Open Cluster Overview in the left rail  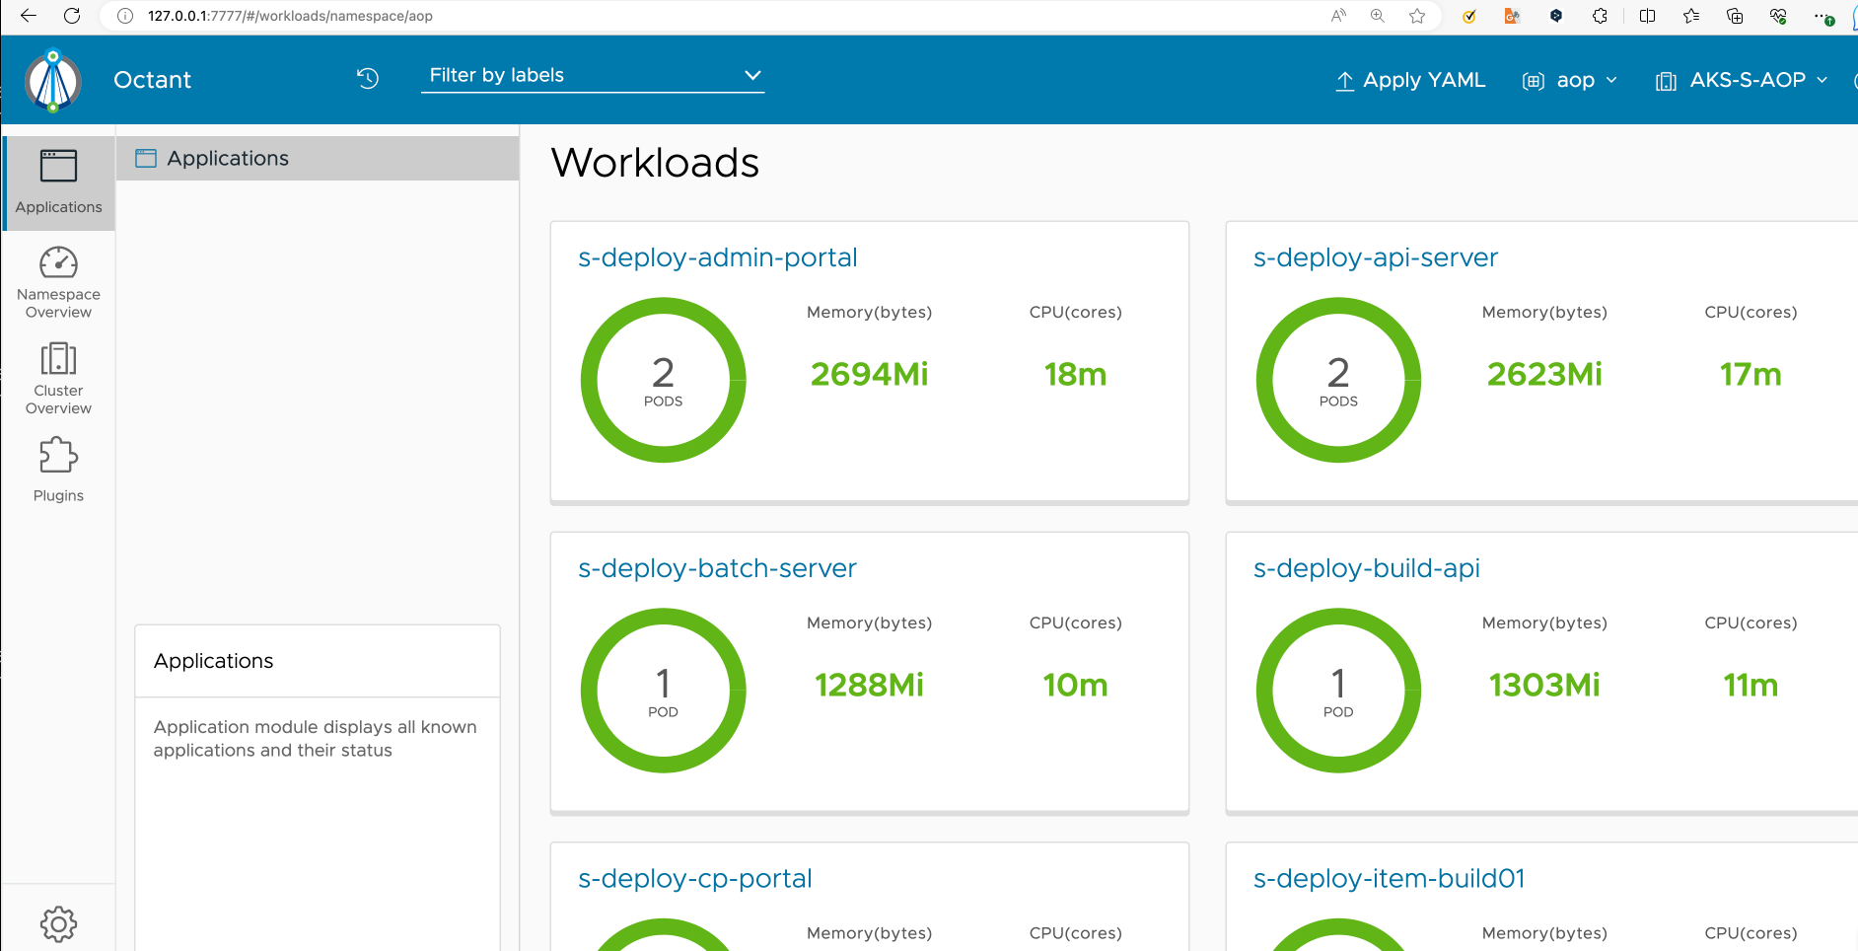(58, 379)
